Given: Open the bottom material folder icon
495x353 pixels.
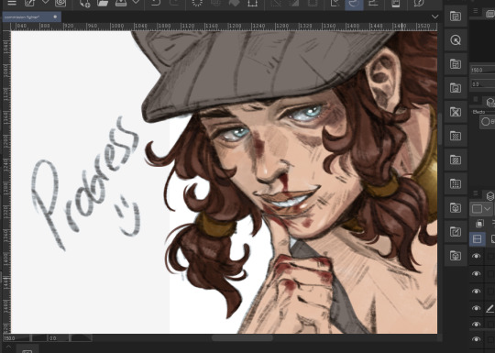Looking at the screenshot, I should 456,256.
